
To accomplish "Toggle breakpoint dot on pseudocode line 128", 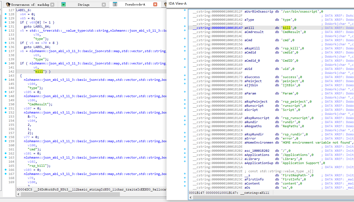I will 6,14.
